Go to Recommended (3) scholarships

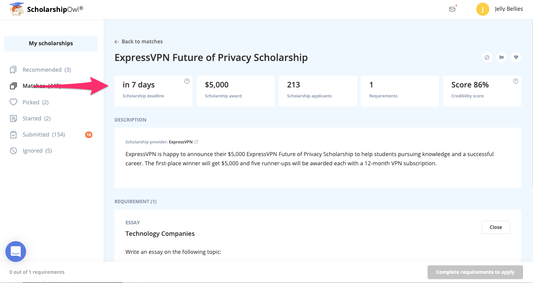(40, 70)
